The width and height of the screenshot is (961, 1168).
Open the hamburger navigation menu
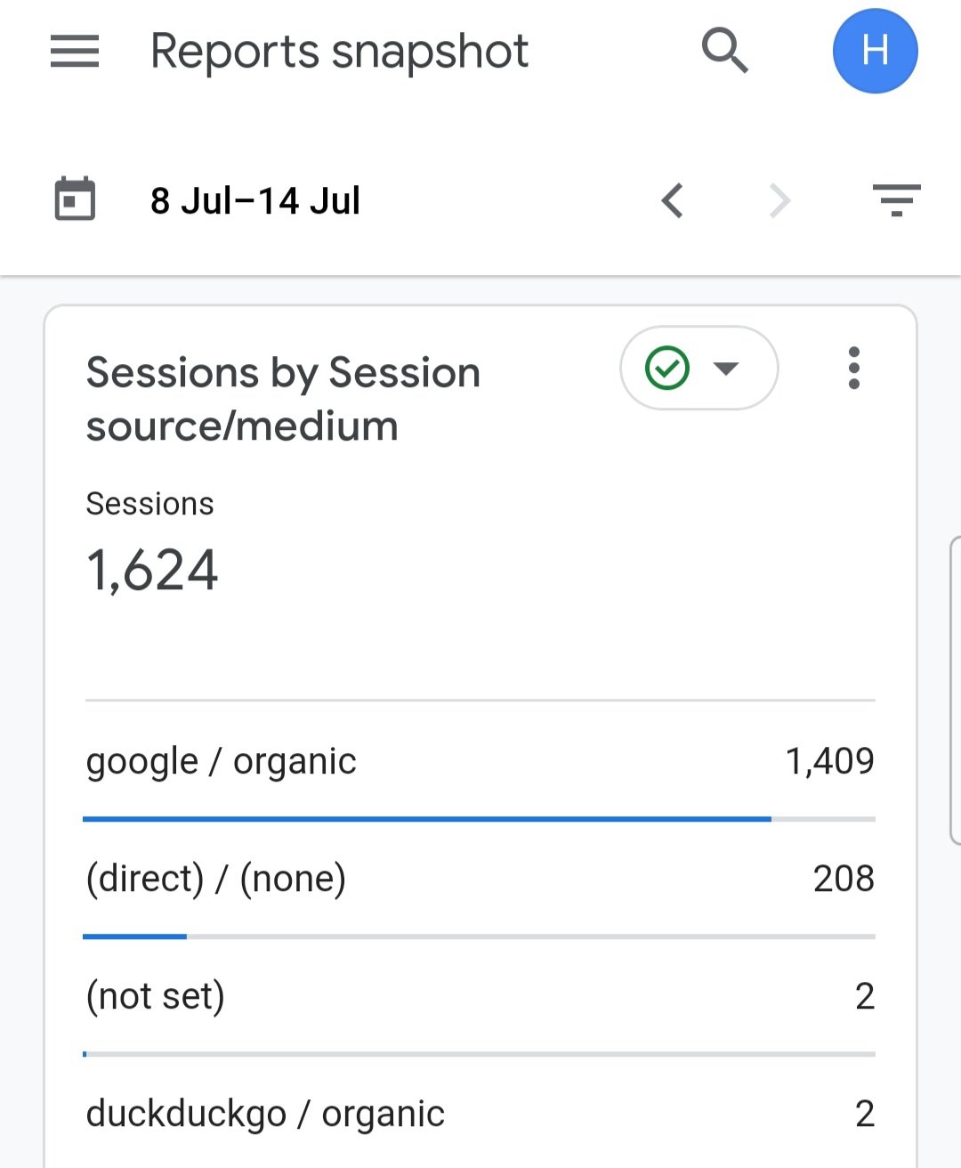click(x=75, y=51)
